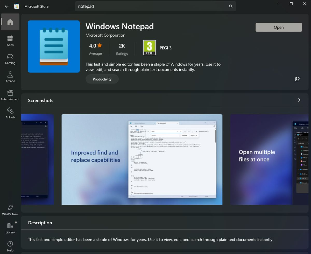Image resolution: width=311 pixels, height=254 pixels.
Task: Open the find and replace screenshot
Action: tap(142, 159)
